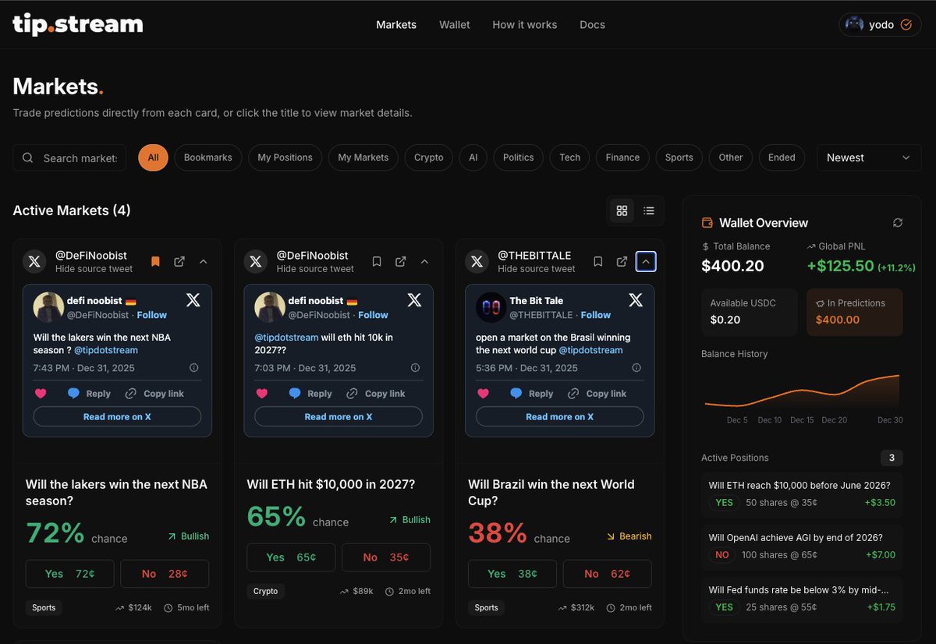
Task: Hide source tweet under first @DeFiNoobist
Action: pyautogui.click(x=94, y=269)
